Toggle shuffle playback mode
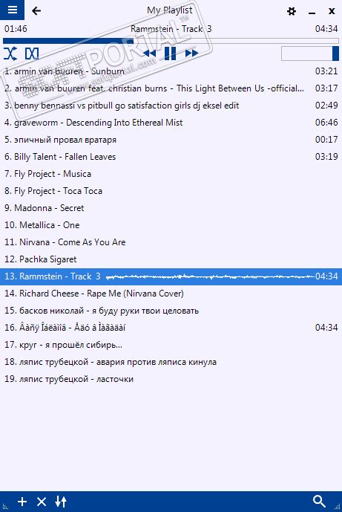This screenshot has height=512, width=342. [x=10, y=54]
